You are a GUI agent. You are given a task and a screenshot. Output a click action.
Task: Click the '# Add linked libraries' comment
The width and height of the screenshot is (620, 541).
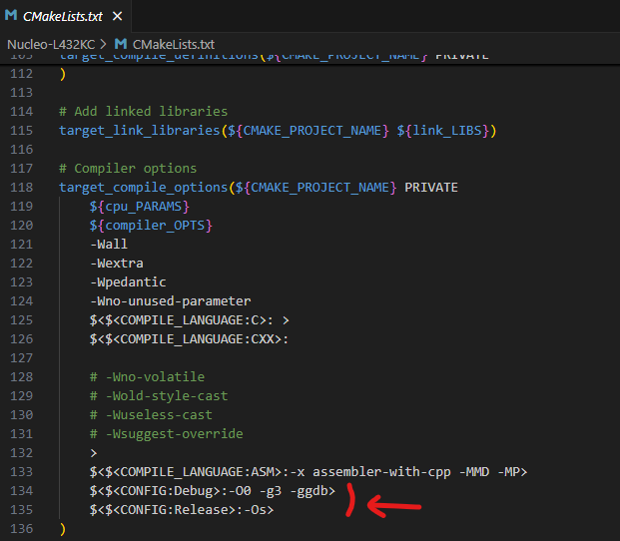(x=144, y=112)
